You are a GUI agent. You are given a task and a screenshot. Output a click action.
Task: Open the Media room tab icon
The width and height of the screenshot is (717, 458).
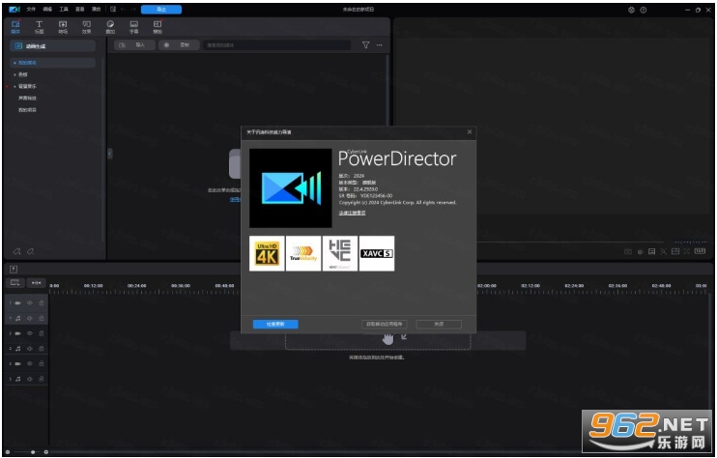click(x=15, y=26)
